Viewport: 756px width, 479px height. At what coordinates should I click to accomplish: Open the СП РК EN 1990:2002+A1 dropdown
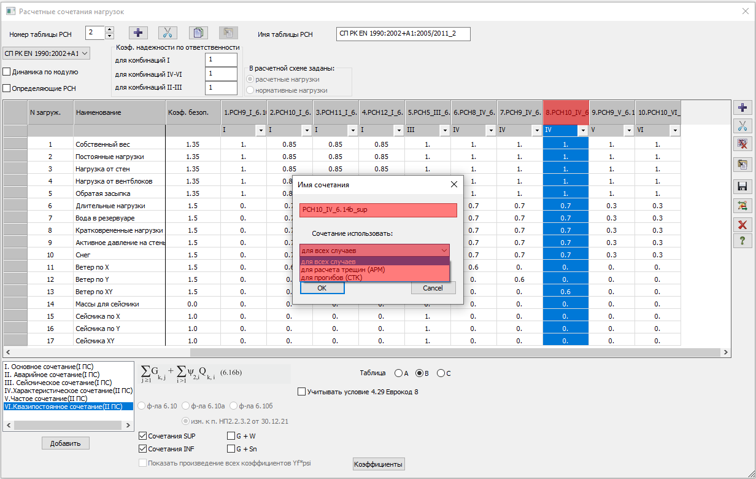(47, 53)
